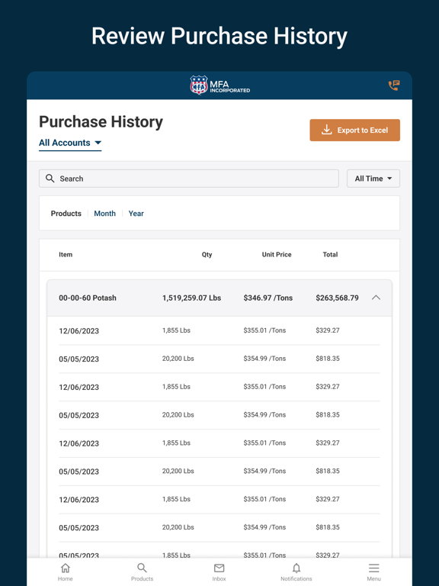Click the Unit Price column header
This screenshot has width=439, height=586.
pos(277,255)
